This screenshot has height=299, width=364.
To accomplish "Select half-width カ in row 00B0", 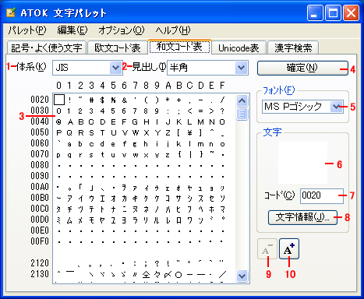I will coord(124,199).
